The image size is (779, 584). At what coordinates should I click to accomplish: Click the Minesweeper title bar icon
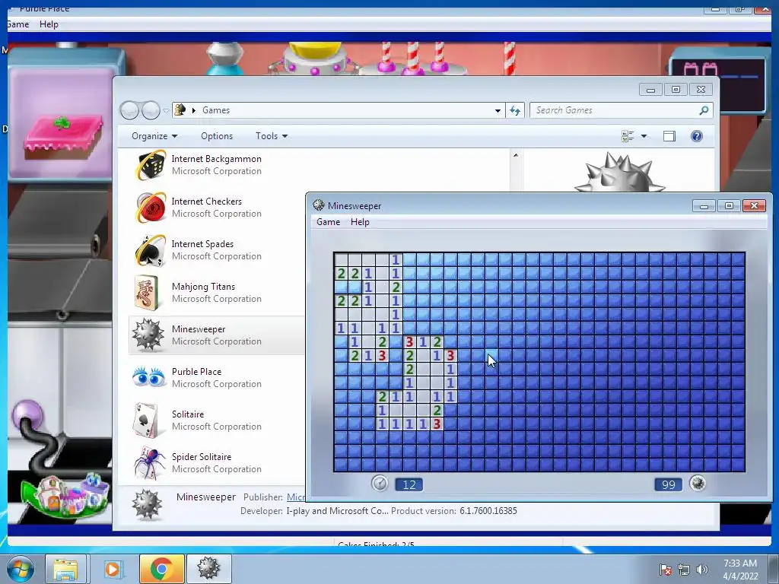(319, 205)
